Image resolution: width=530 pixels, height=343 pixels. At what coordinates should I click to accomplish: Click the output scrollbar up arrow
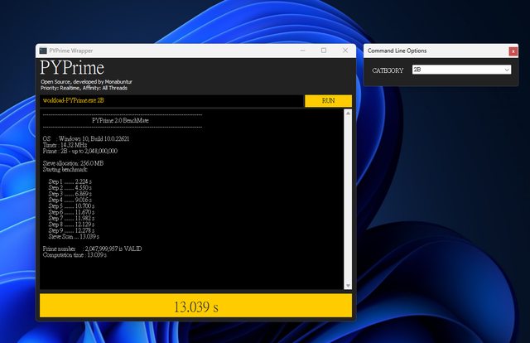(349, 114)
